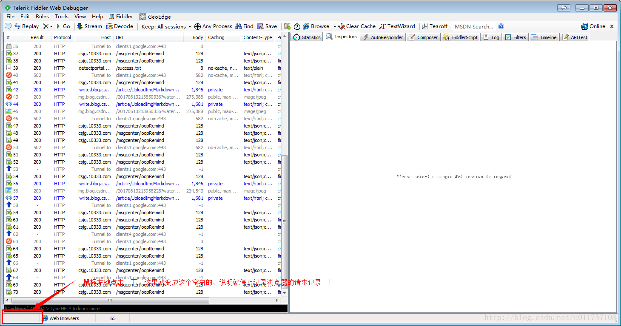Viewport: 621px width, 326px height.
Task: Click the timer stopwatch toolbar icon
Action: point(297,26)
